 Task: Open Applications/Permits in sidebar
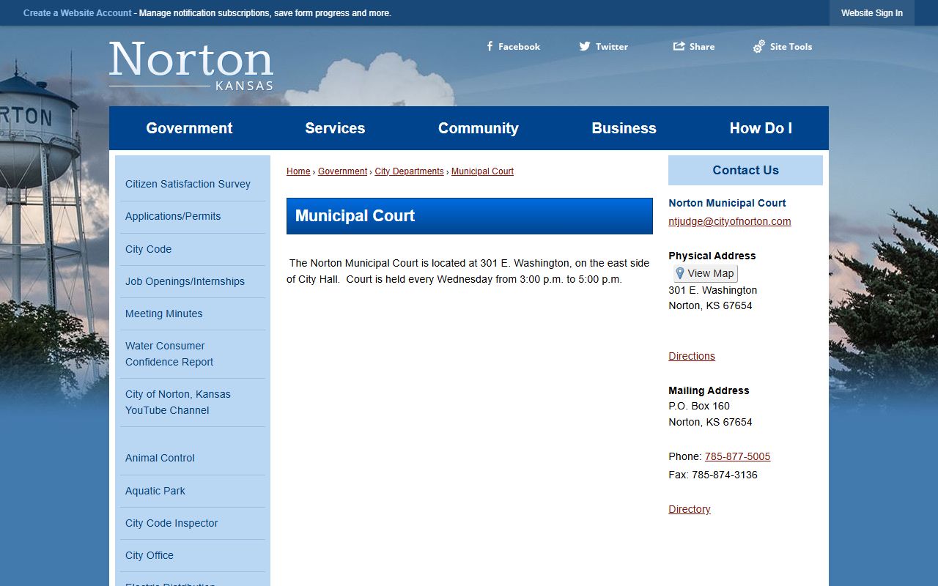[173, 216]
